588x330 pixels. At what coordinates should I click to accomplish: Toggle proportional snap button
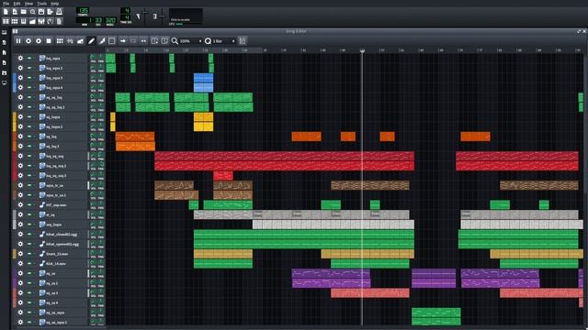(243, 40)
